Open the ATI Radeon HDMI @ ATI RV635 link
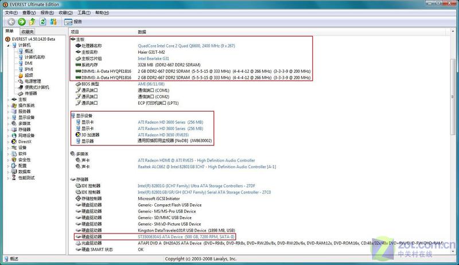The height and width of the screenshot is (265, 459). 196,160
